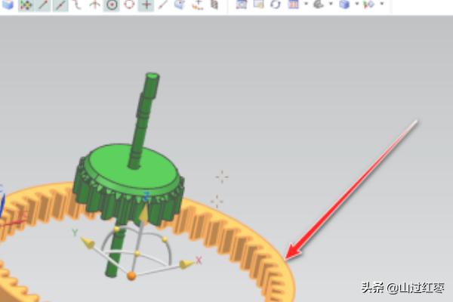
Task: Select the X axis arrow handle of the WCS
Action: (x=186, y=263)
